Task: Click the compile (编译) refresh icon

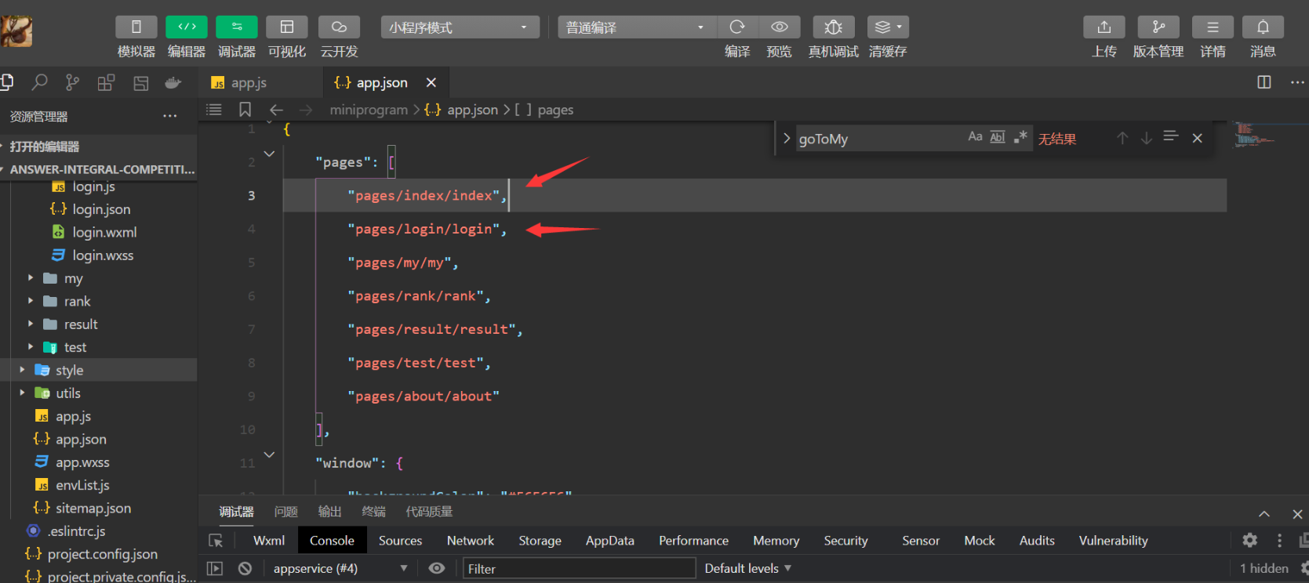Action: (737, 27)
